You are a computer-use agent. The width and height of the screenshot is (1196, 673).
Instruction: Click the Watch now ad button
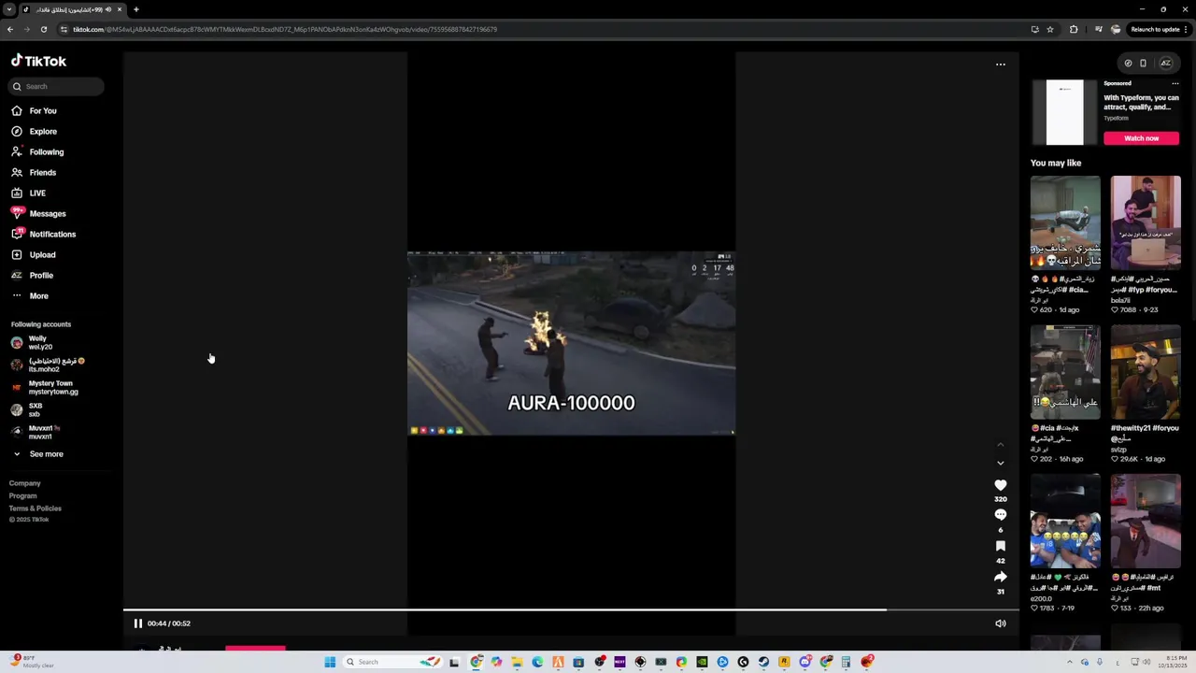pos(1141,138)
